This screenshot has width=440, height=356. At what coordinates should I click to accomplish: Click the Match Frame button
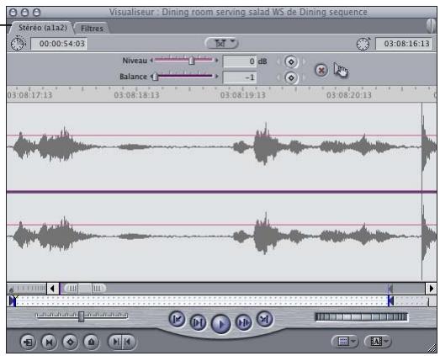point(28,342)
